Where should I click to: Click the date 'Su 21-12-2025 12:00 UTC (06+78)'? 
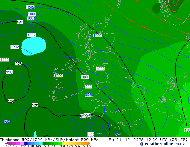click(148, 140)
